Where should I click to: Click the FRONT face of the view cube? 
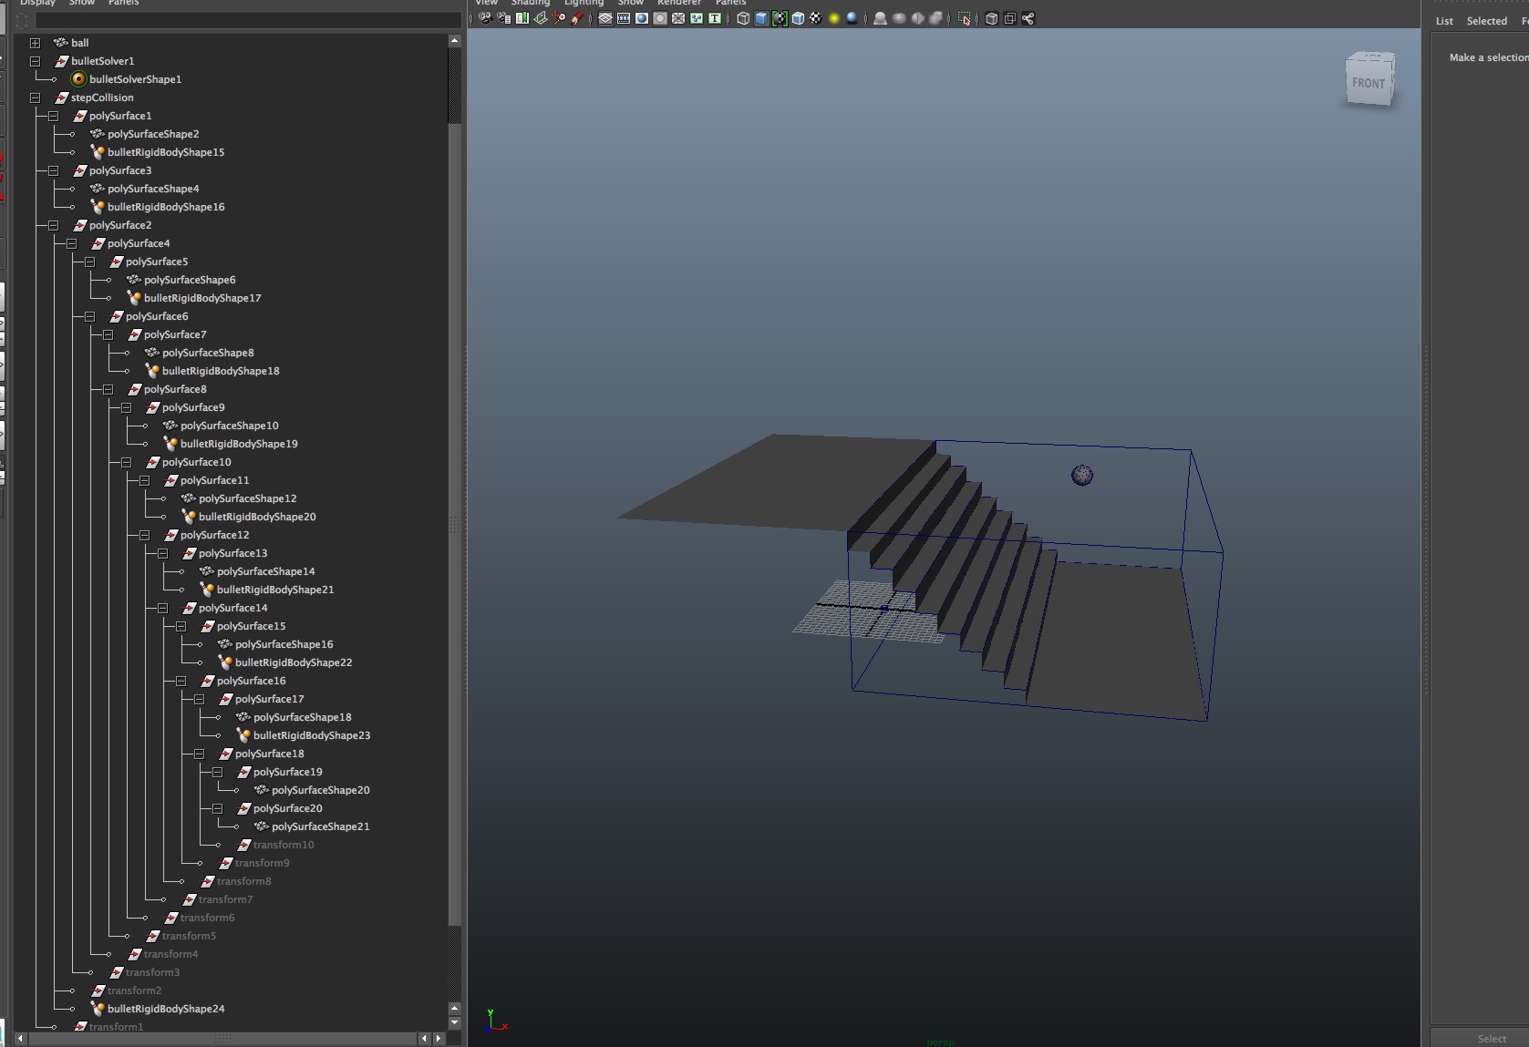[1368, 83]
